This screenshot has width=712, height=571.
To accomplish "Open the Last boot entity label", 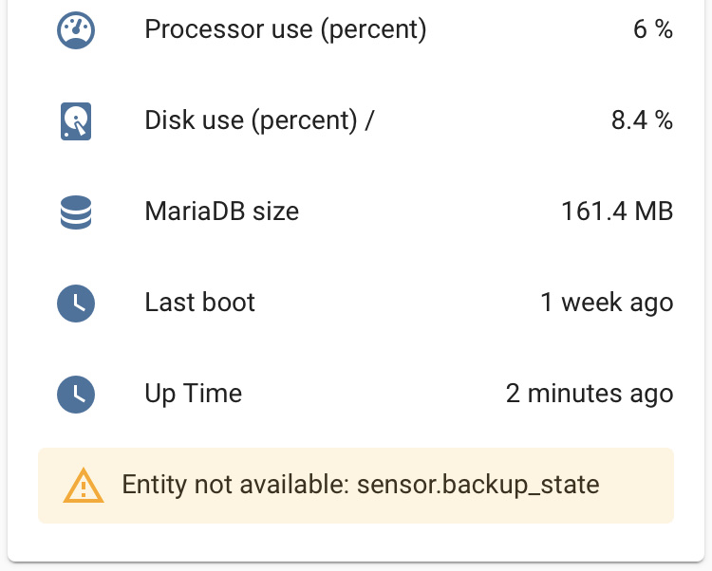I will click(x=199, y=302).
